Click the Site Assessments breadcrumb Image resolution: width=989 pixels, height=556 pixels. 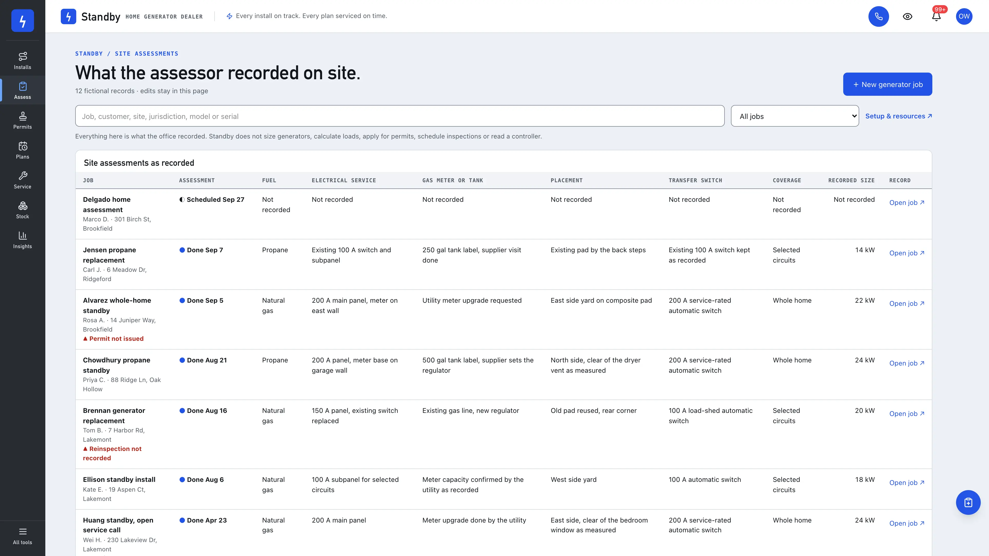click(146, 54)
